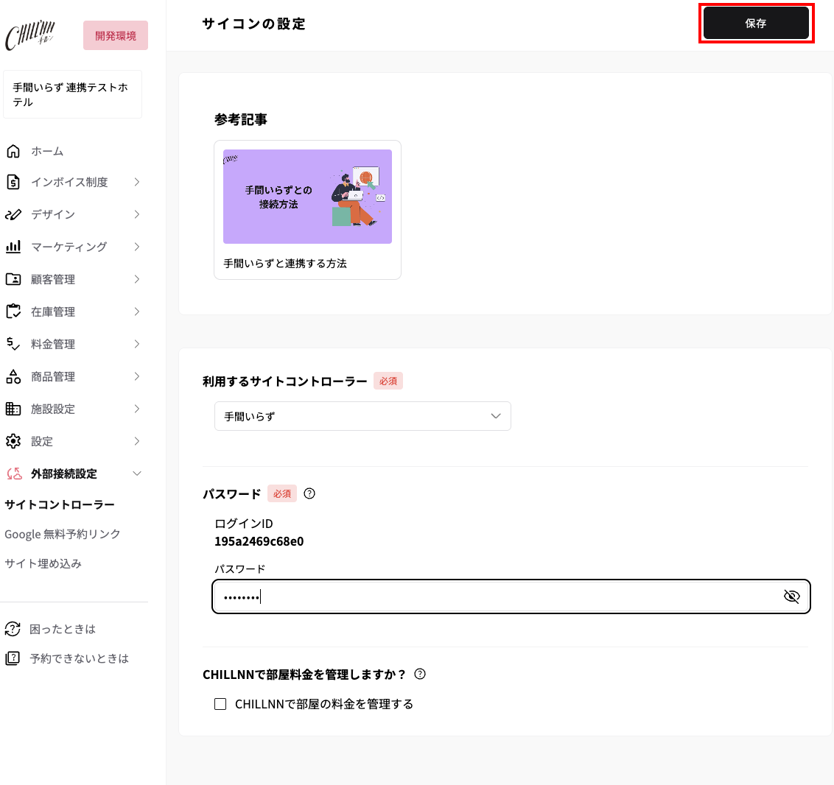Image resolution: width=834 pixels, height=785 pixels.
Task: Open Google 無料予約リンク menu item
Action: pos(62,534)
